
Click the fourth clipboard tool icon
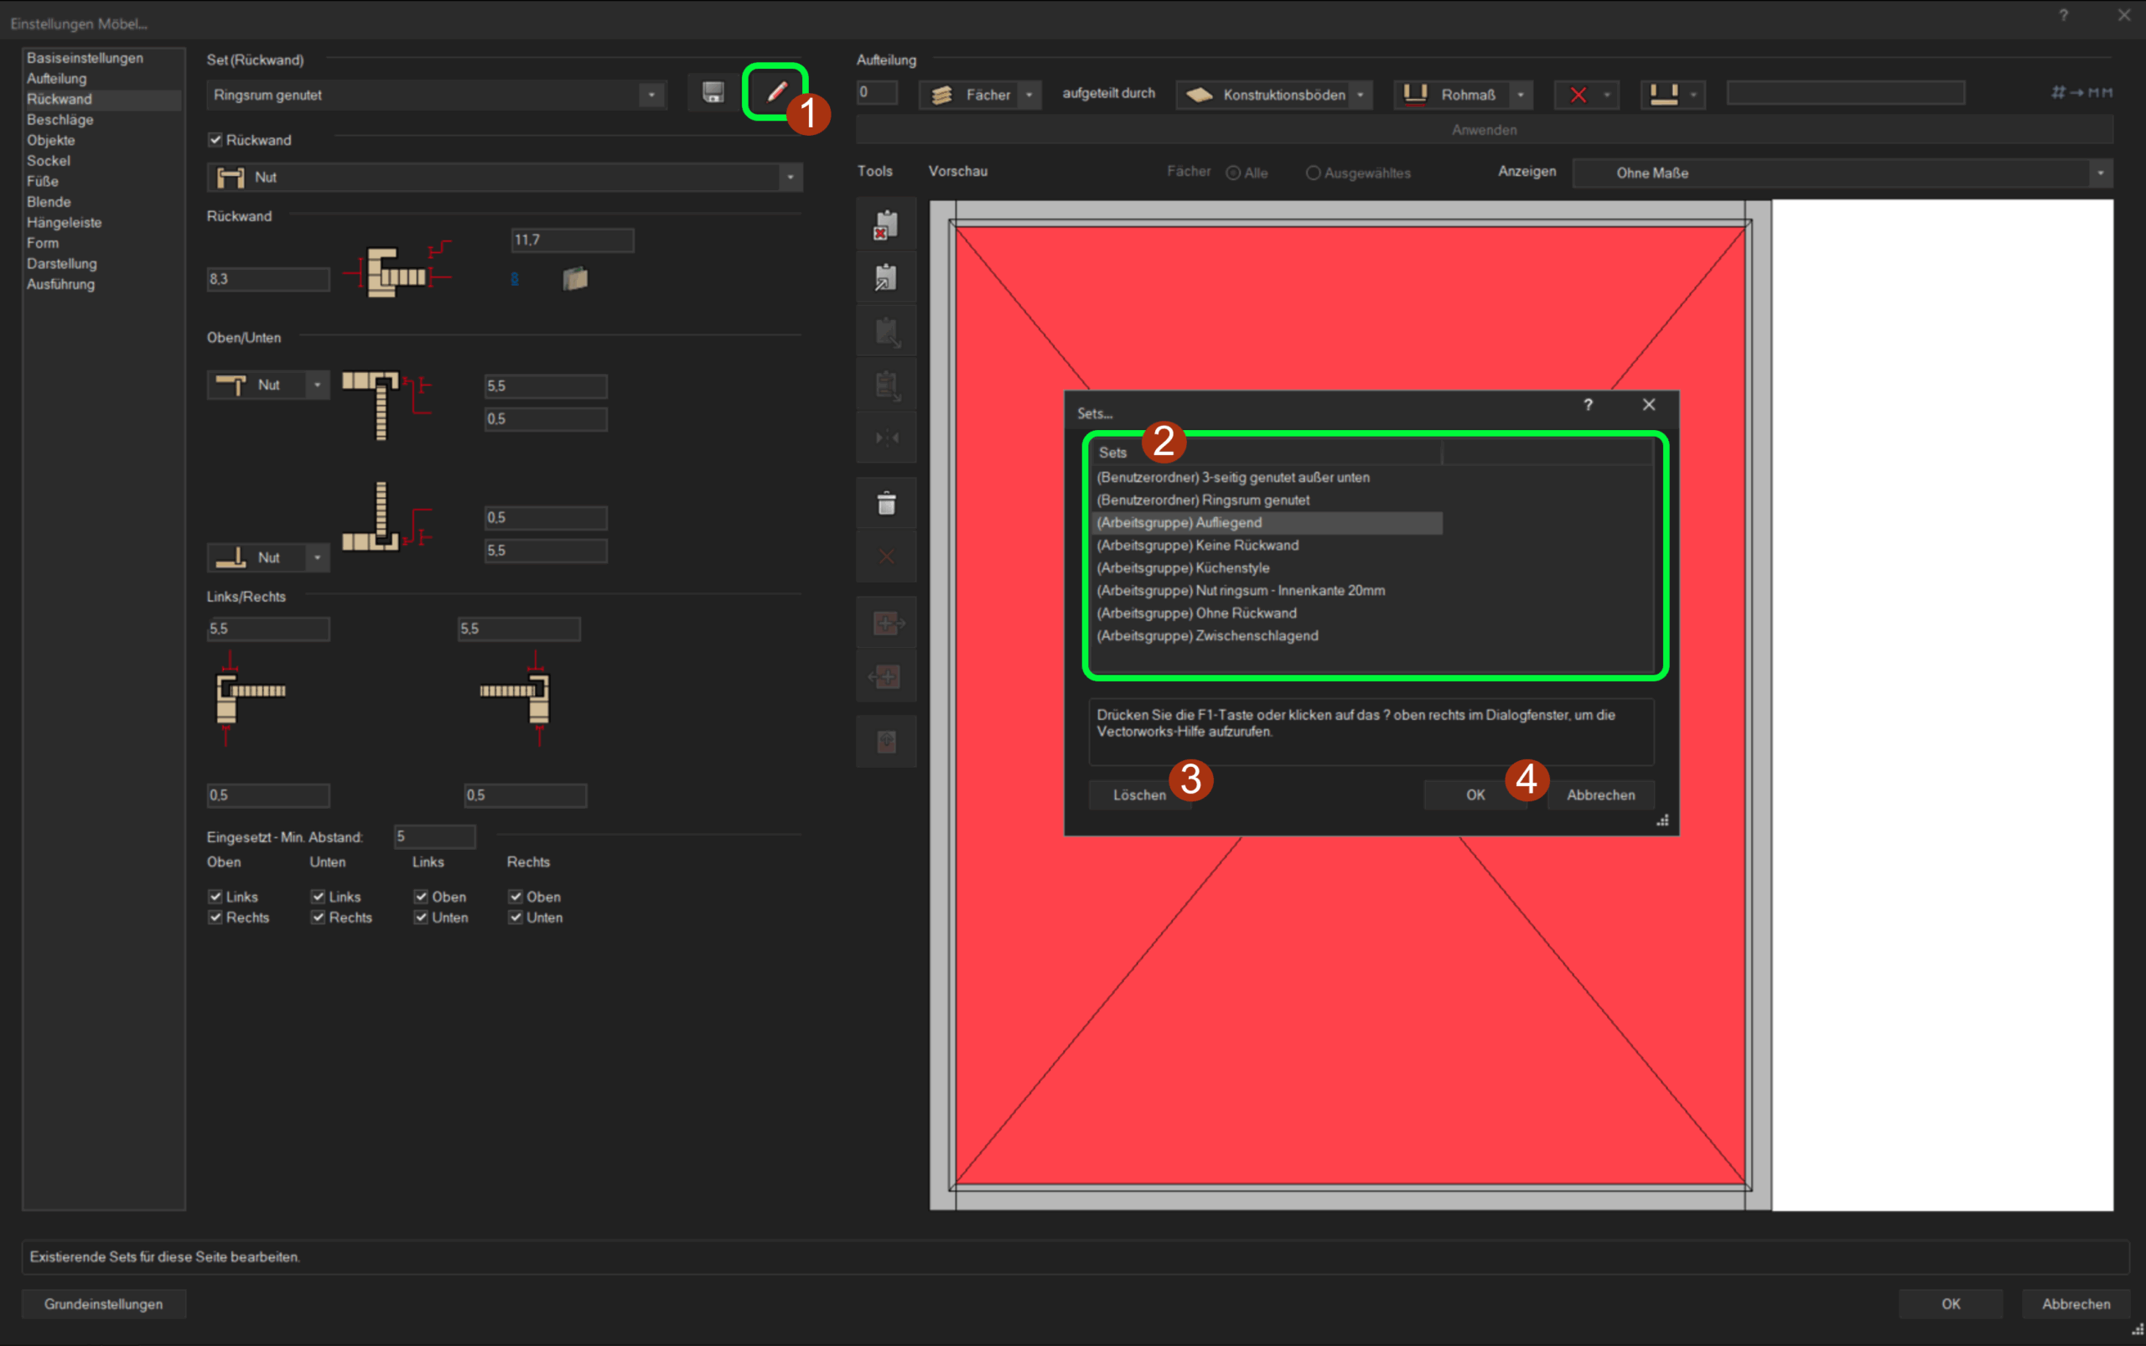[x=886, y=385]
